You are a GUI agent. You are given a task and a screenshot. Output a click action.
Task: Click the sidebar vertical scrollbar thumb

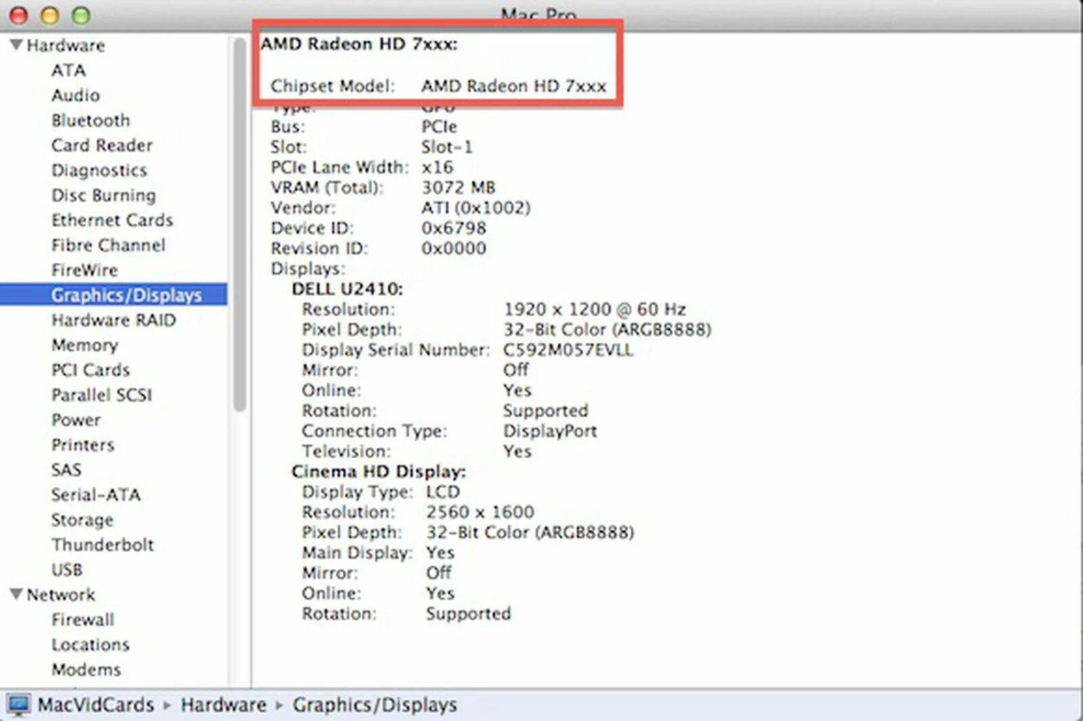(240, 225)
